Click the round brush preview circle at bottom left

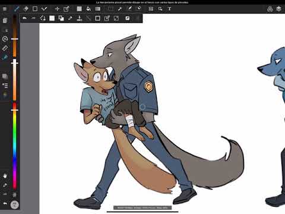tap(15, 205)
